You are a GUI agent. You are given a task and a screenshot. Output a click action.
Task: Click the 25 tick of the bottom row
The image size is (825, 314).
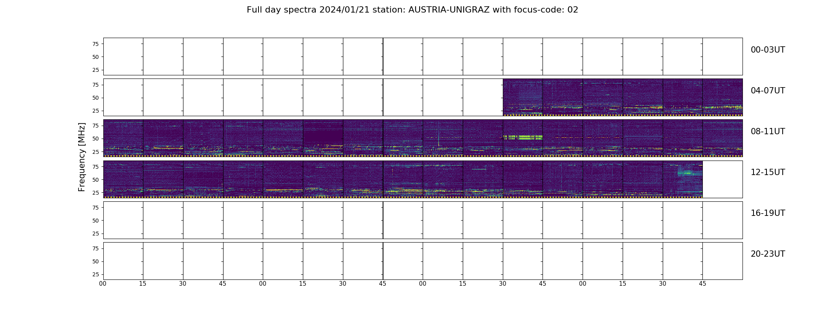coord(95,274)
